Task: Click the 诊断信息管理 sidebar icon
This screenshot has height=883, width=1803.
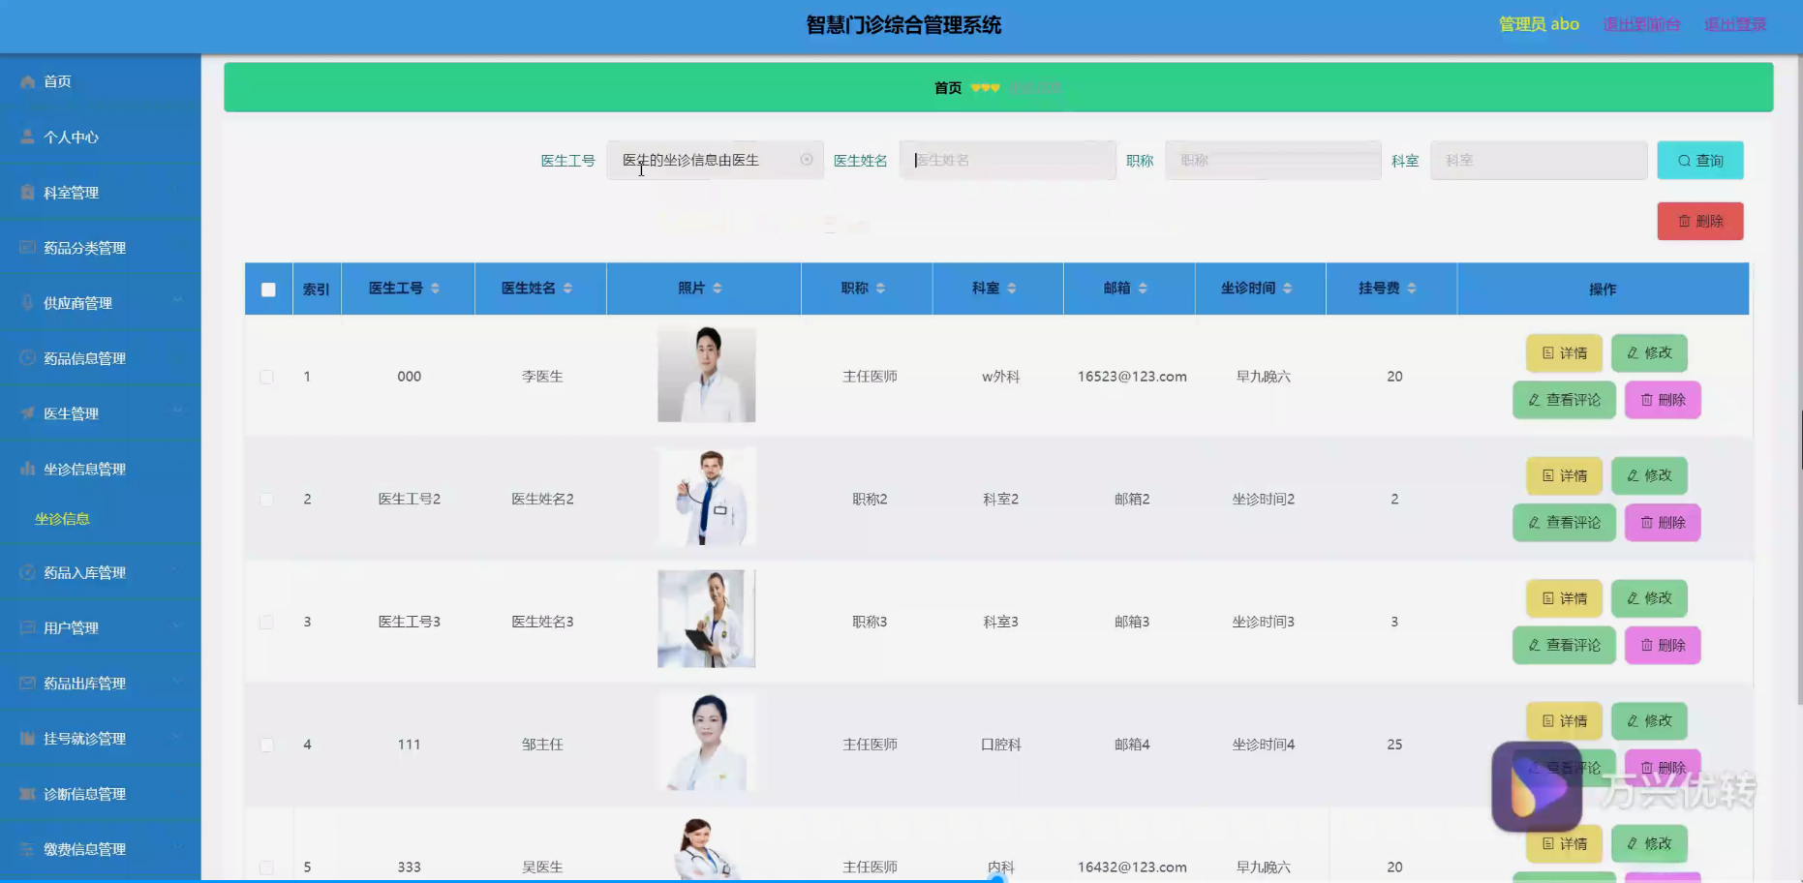Action: [27, 794]
